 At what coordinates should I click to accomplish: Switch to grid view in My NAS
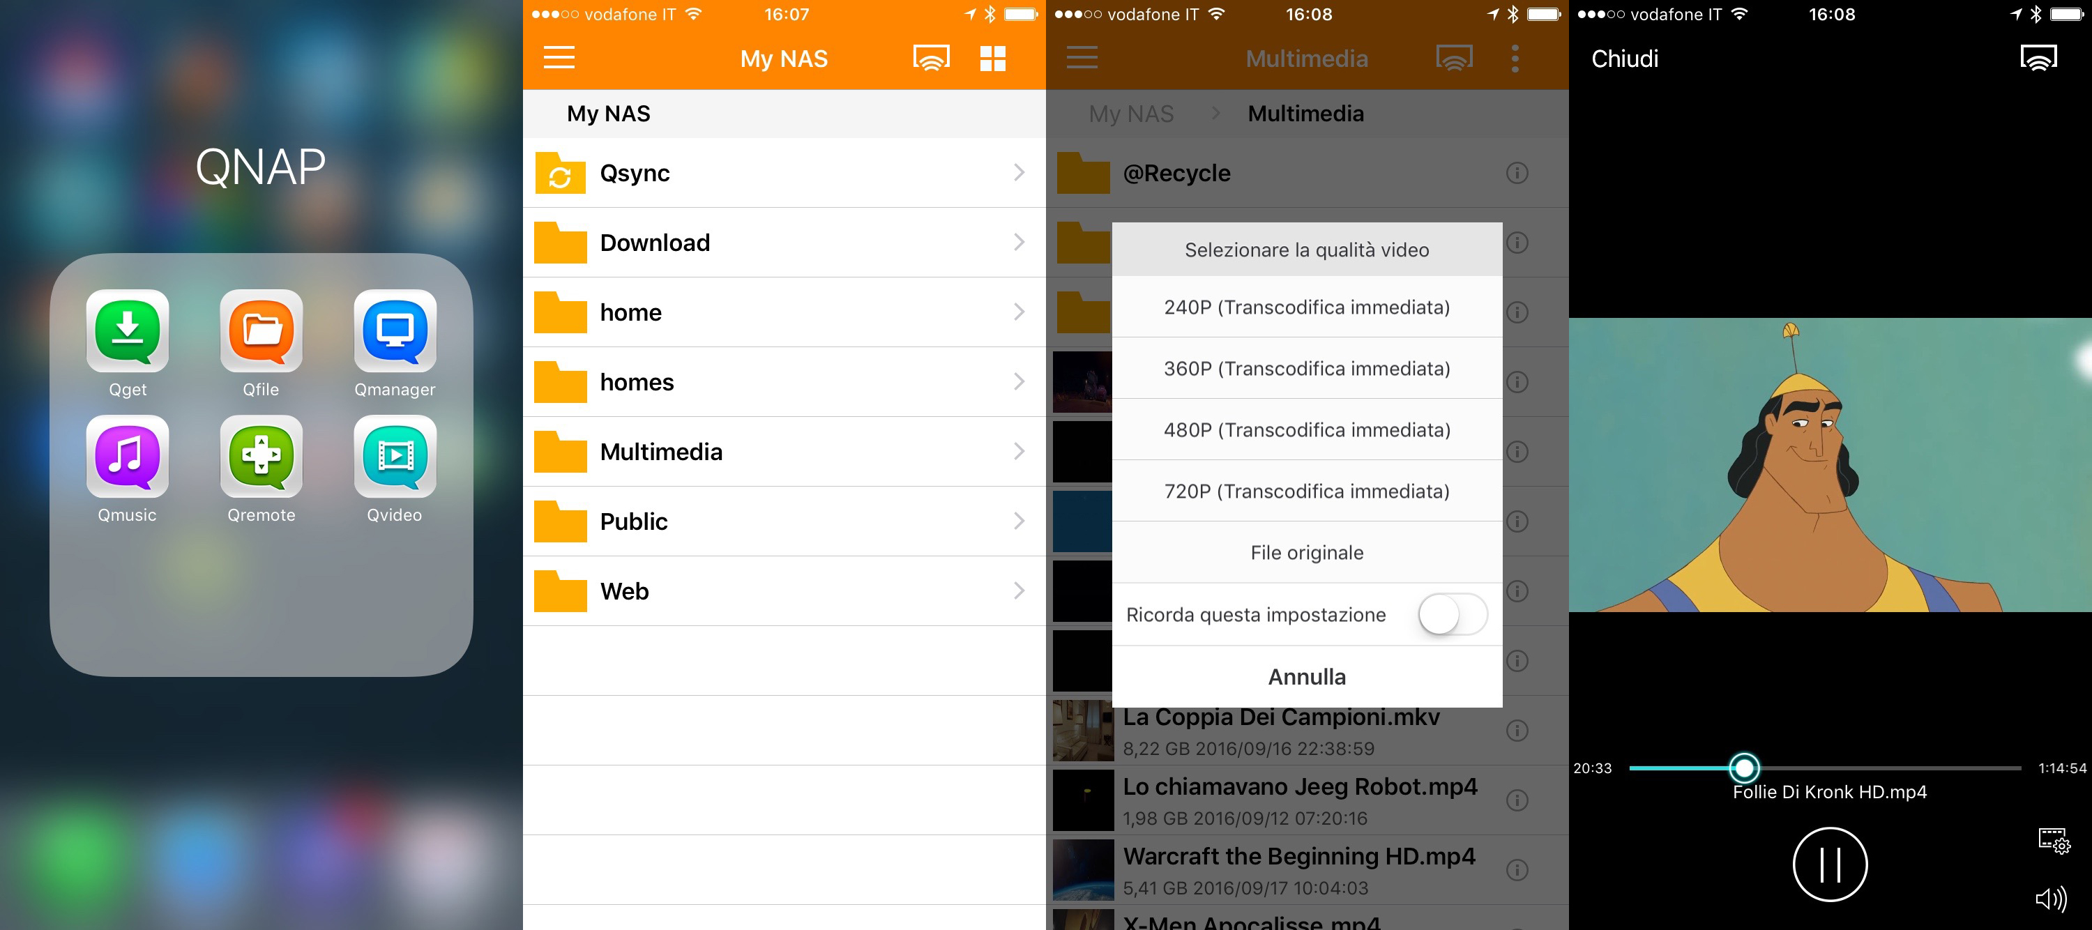992,59
